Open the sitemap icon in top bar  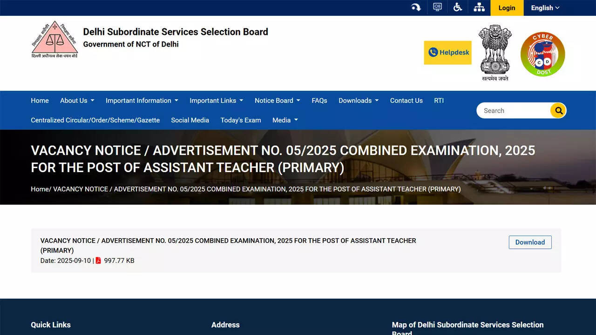[x=479, y=7]
